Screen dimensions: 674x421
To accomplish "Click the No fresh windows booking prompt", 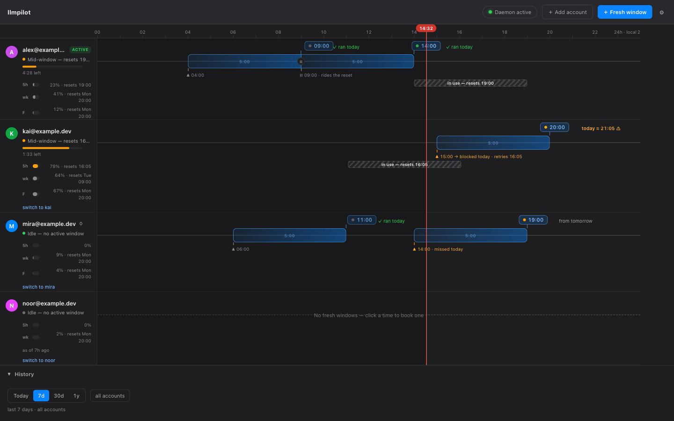I will (369, 315).
